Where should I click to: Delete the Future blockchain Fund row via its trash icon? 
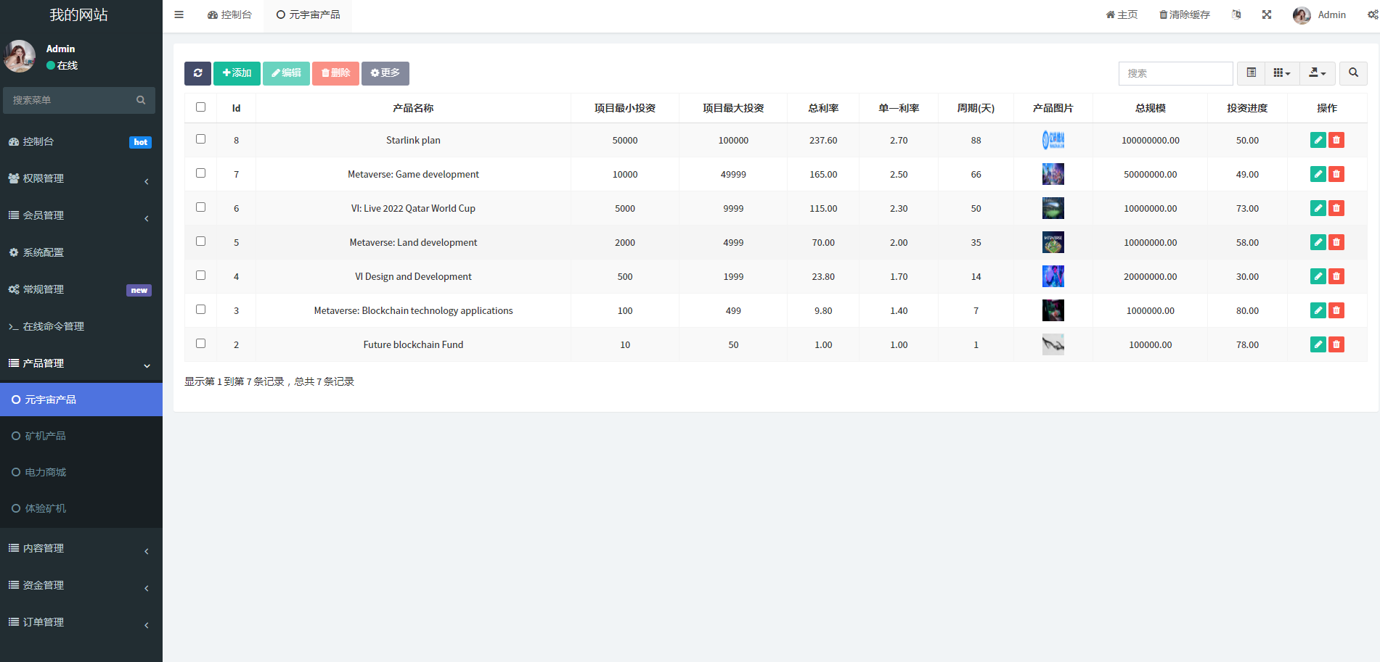click(1336, 344)
